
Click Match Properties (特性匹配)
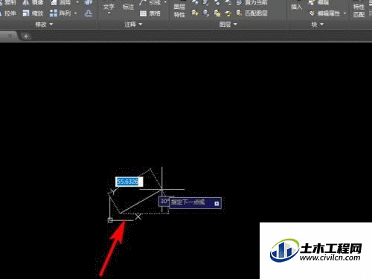coord(359,10)
